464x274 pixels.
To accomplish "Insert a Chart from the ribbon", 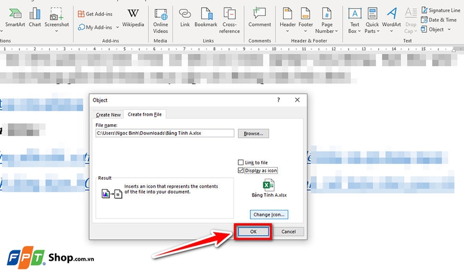I will (35, 18).
